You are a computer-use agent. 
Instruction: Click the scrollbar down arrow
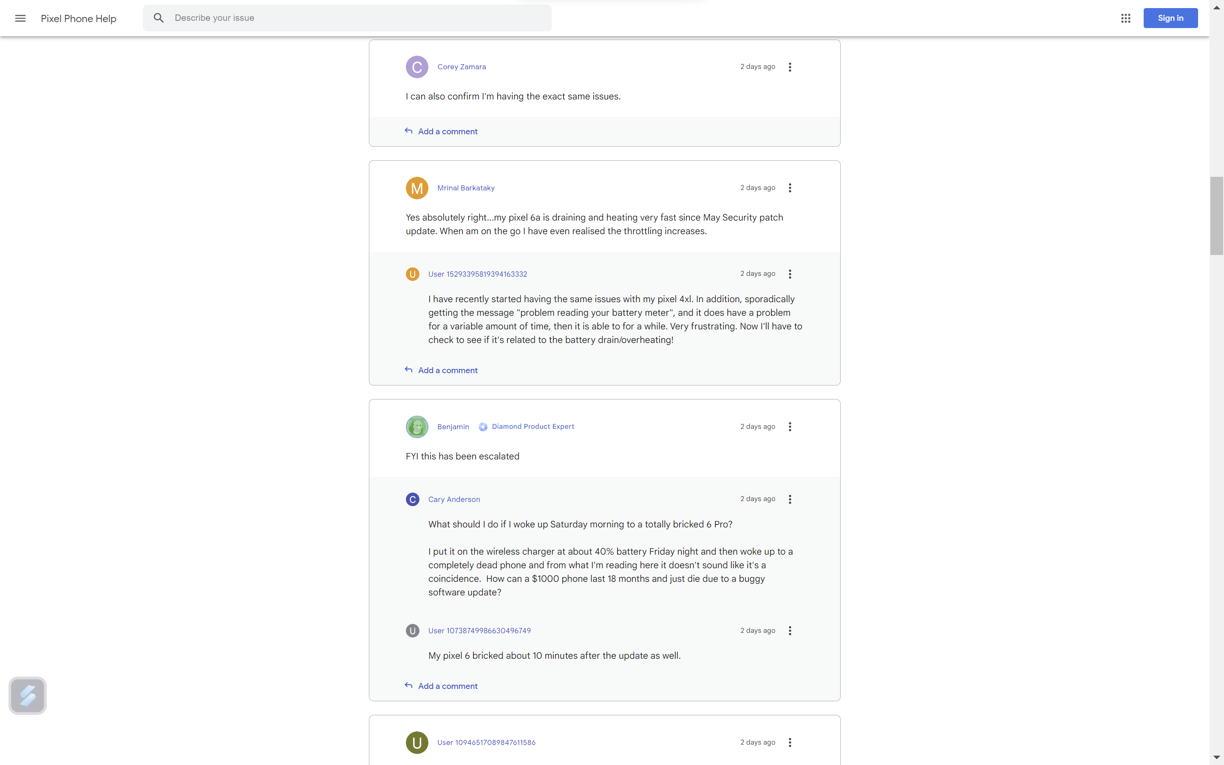1216,757
